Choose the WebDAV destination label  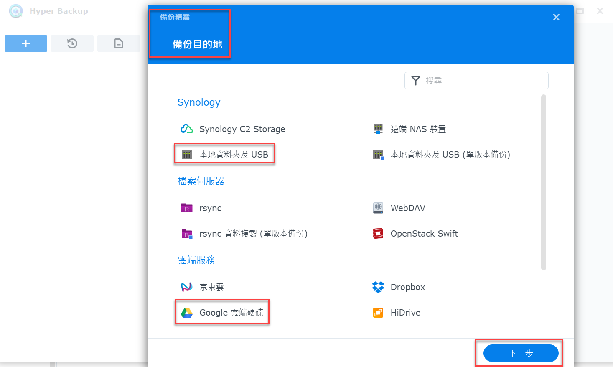(x=408, y=208)
